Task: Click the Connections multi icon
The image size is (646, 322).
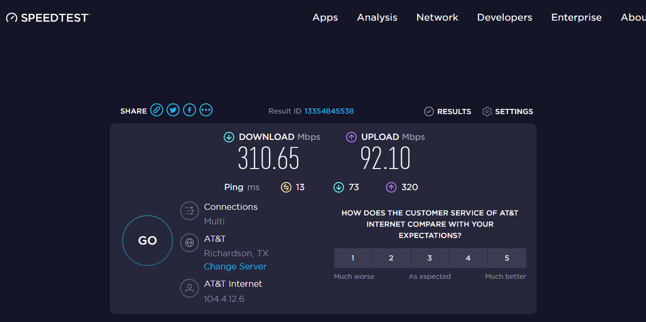Action: pyautogui.click(x=189, y=211)
